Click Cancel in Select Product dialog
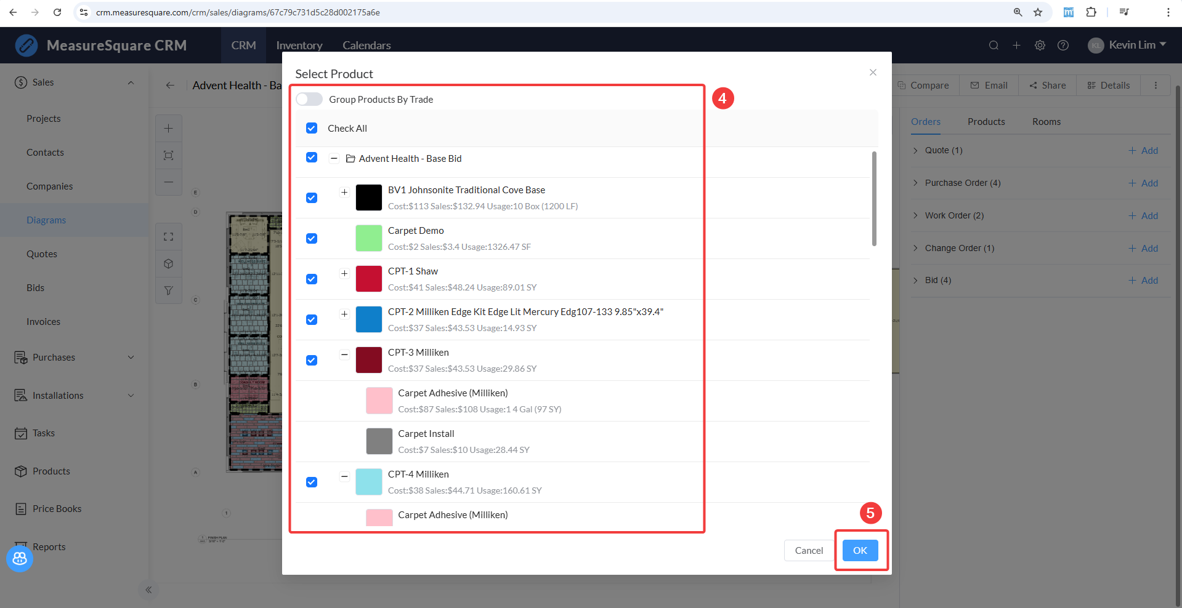 click(x=809, y=551)
